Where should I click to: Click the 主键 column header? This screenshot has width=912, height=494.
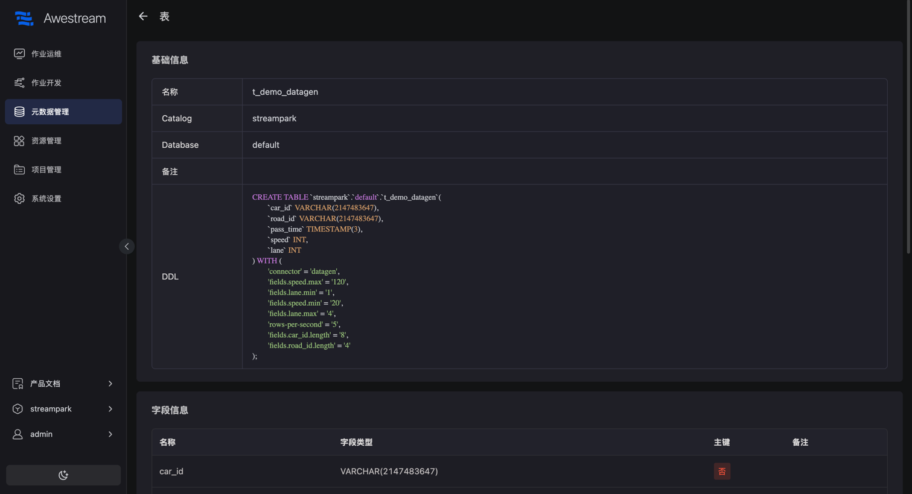point(722,442)
